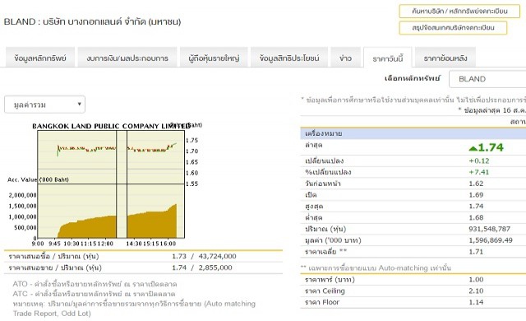Click the BLAND security selector field
This screenshot has height=321, width=526.
(487, 79)
